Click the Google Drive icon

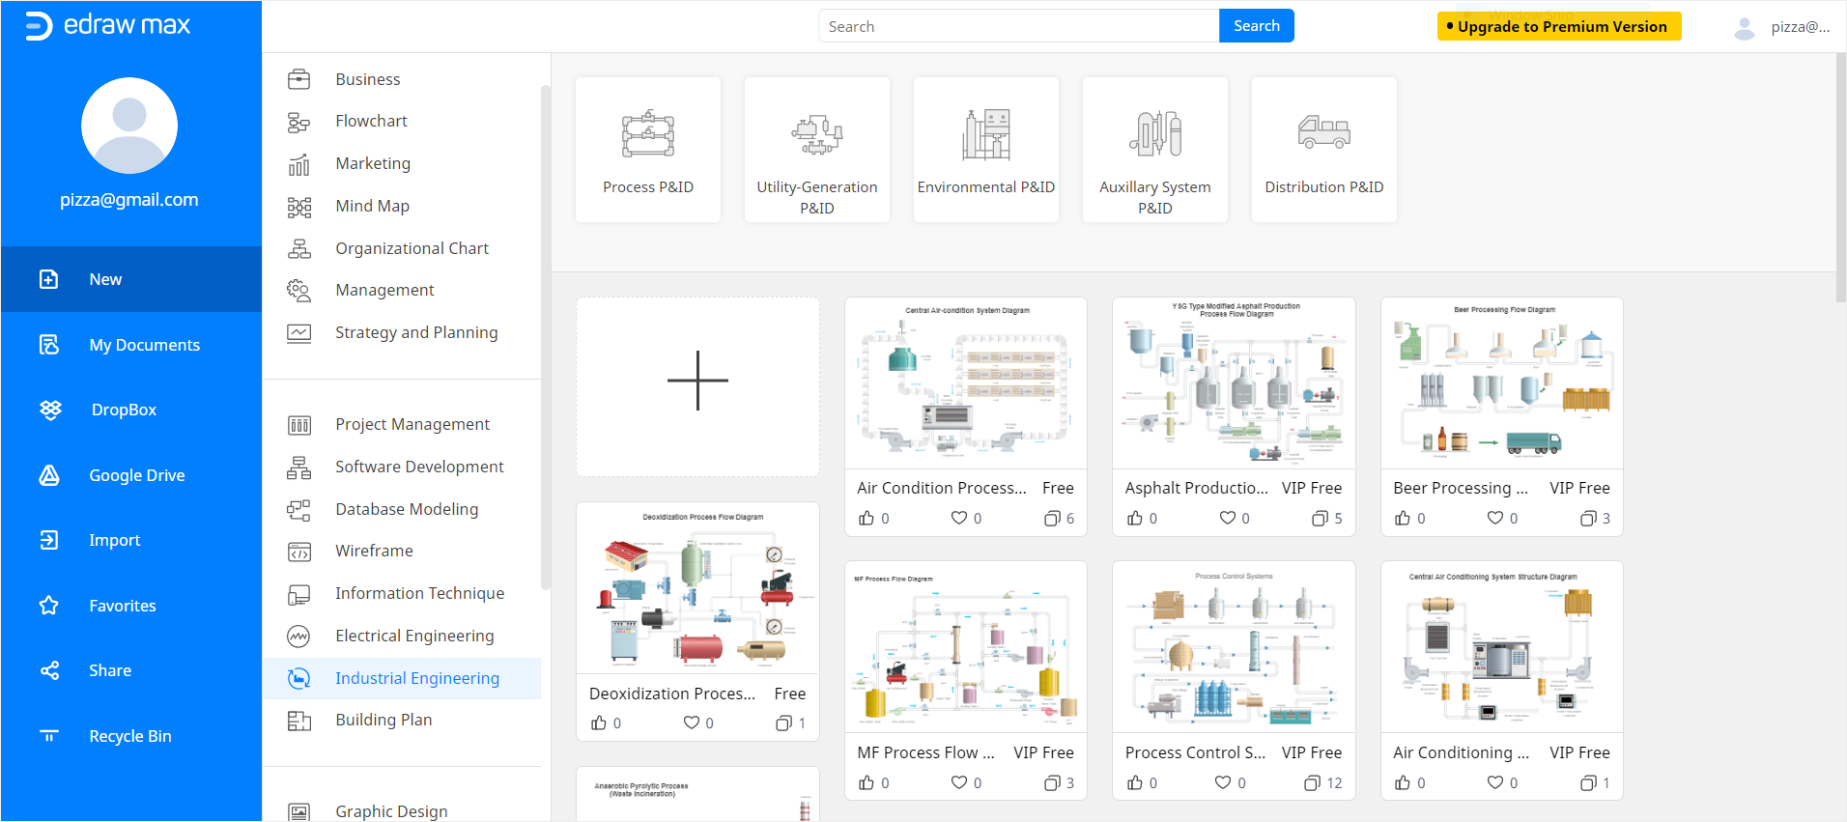pos(49,475)
